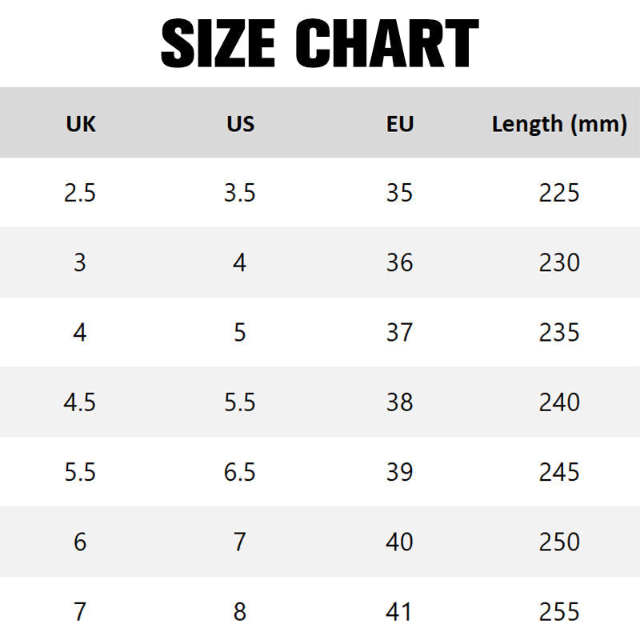Click UK size 2.5 cell
640x640 pixels.
pos(80,193)
